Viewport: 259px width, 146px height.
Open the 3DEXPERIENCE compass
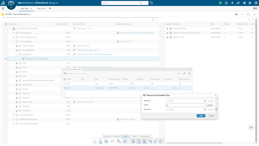[11, 5]
